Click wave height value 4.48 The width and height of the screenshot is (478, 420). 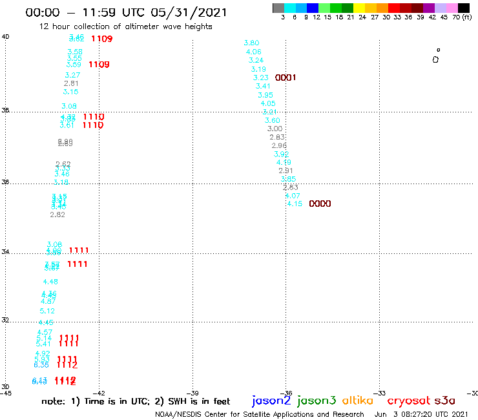(50, 282)
